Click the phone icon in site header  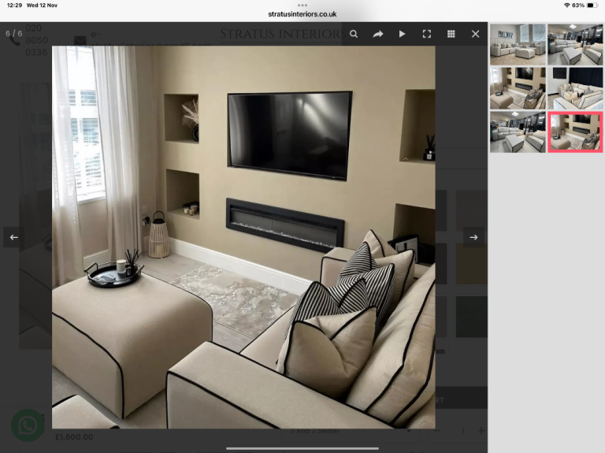pos(15,40)
